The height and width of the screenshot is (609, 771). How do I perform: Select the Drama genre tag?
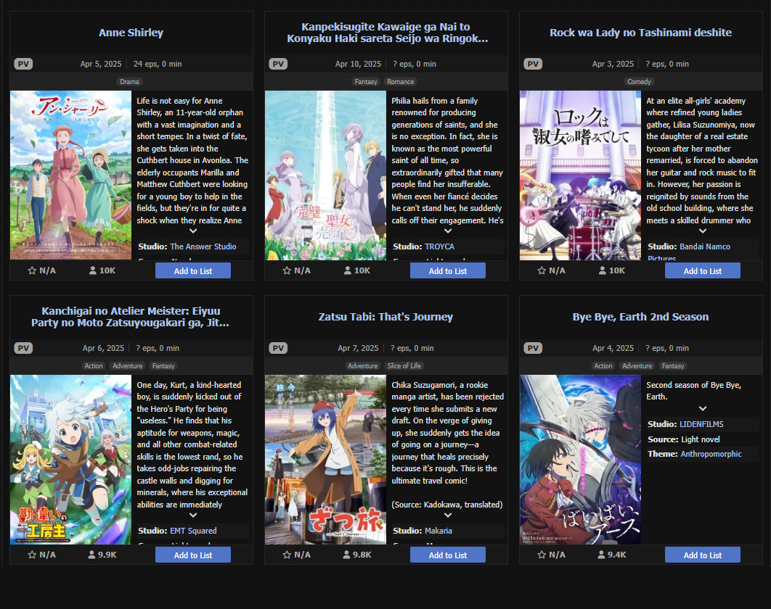(x=129, y=82)
